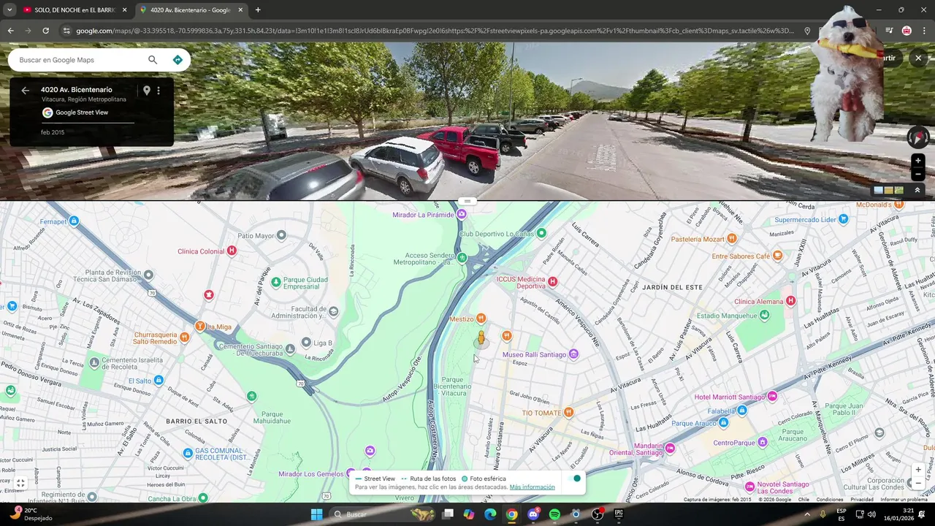Click the Mandarin Oriental, Santiago pin
Screen dimensions: 935x526
point(670,448)
